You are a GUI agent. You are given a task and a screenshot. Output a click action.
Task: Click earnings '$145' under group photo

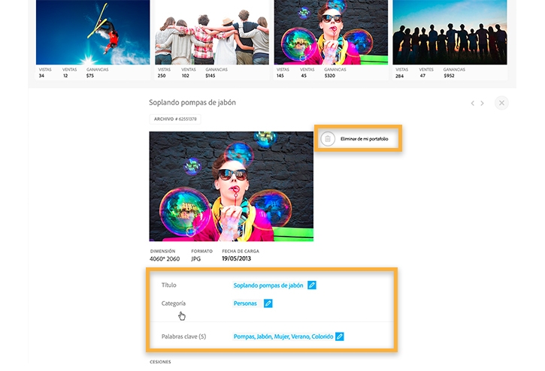point(210,75)
